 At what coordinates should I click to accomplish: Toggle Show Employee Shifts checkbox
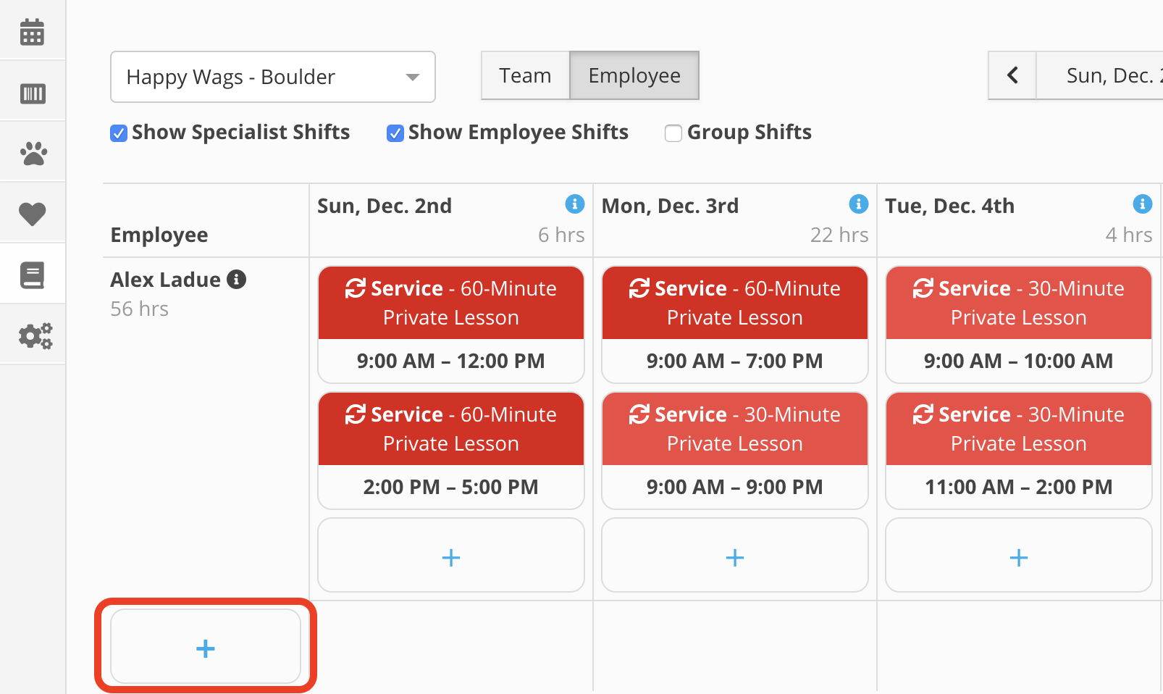[395, 133]
